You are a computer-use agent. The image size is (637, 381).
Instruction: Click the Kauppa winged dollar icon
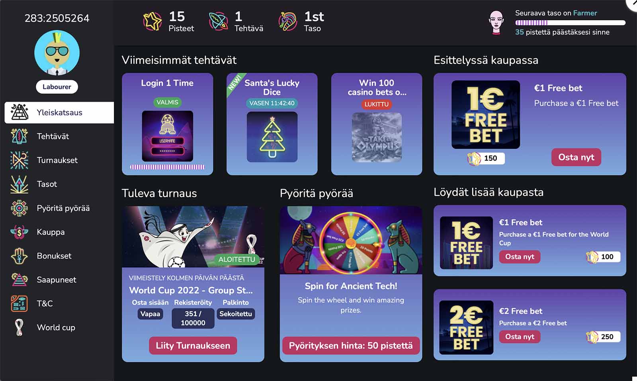pyautogui.click(x=19, y=232)
